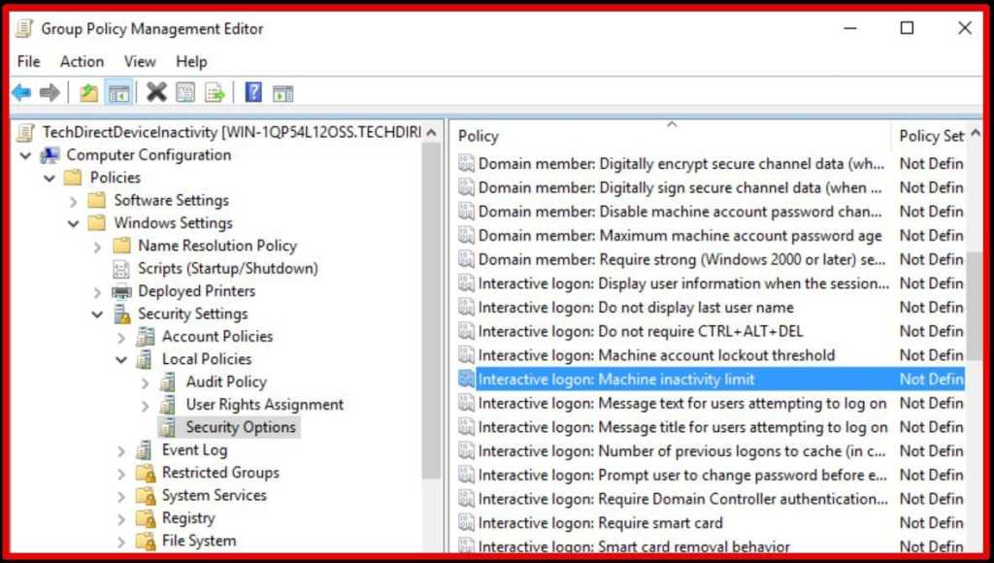Open the Action menu
Viewport: 994px width, 563px height.
click(x=82, y=61)
